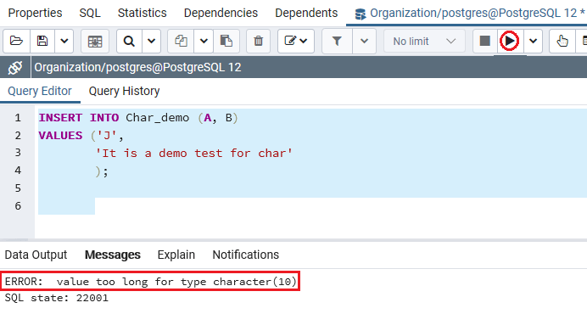Click the Char_demo table name in query
This screenshot has width=587, height=325.
tap(157, 118)
